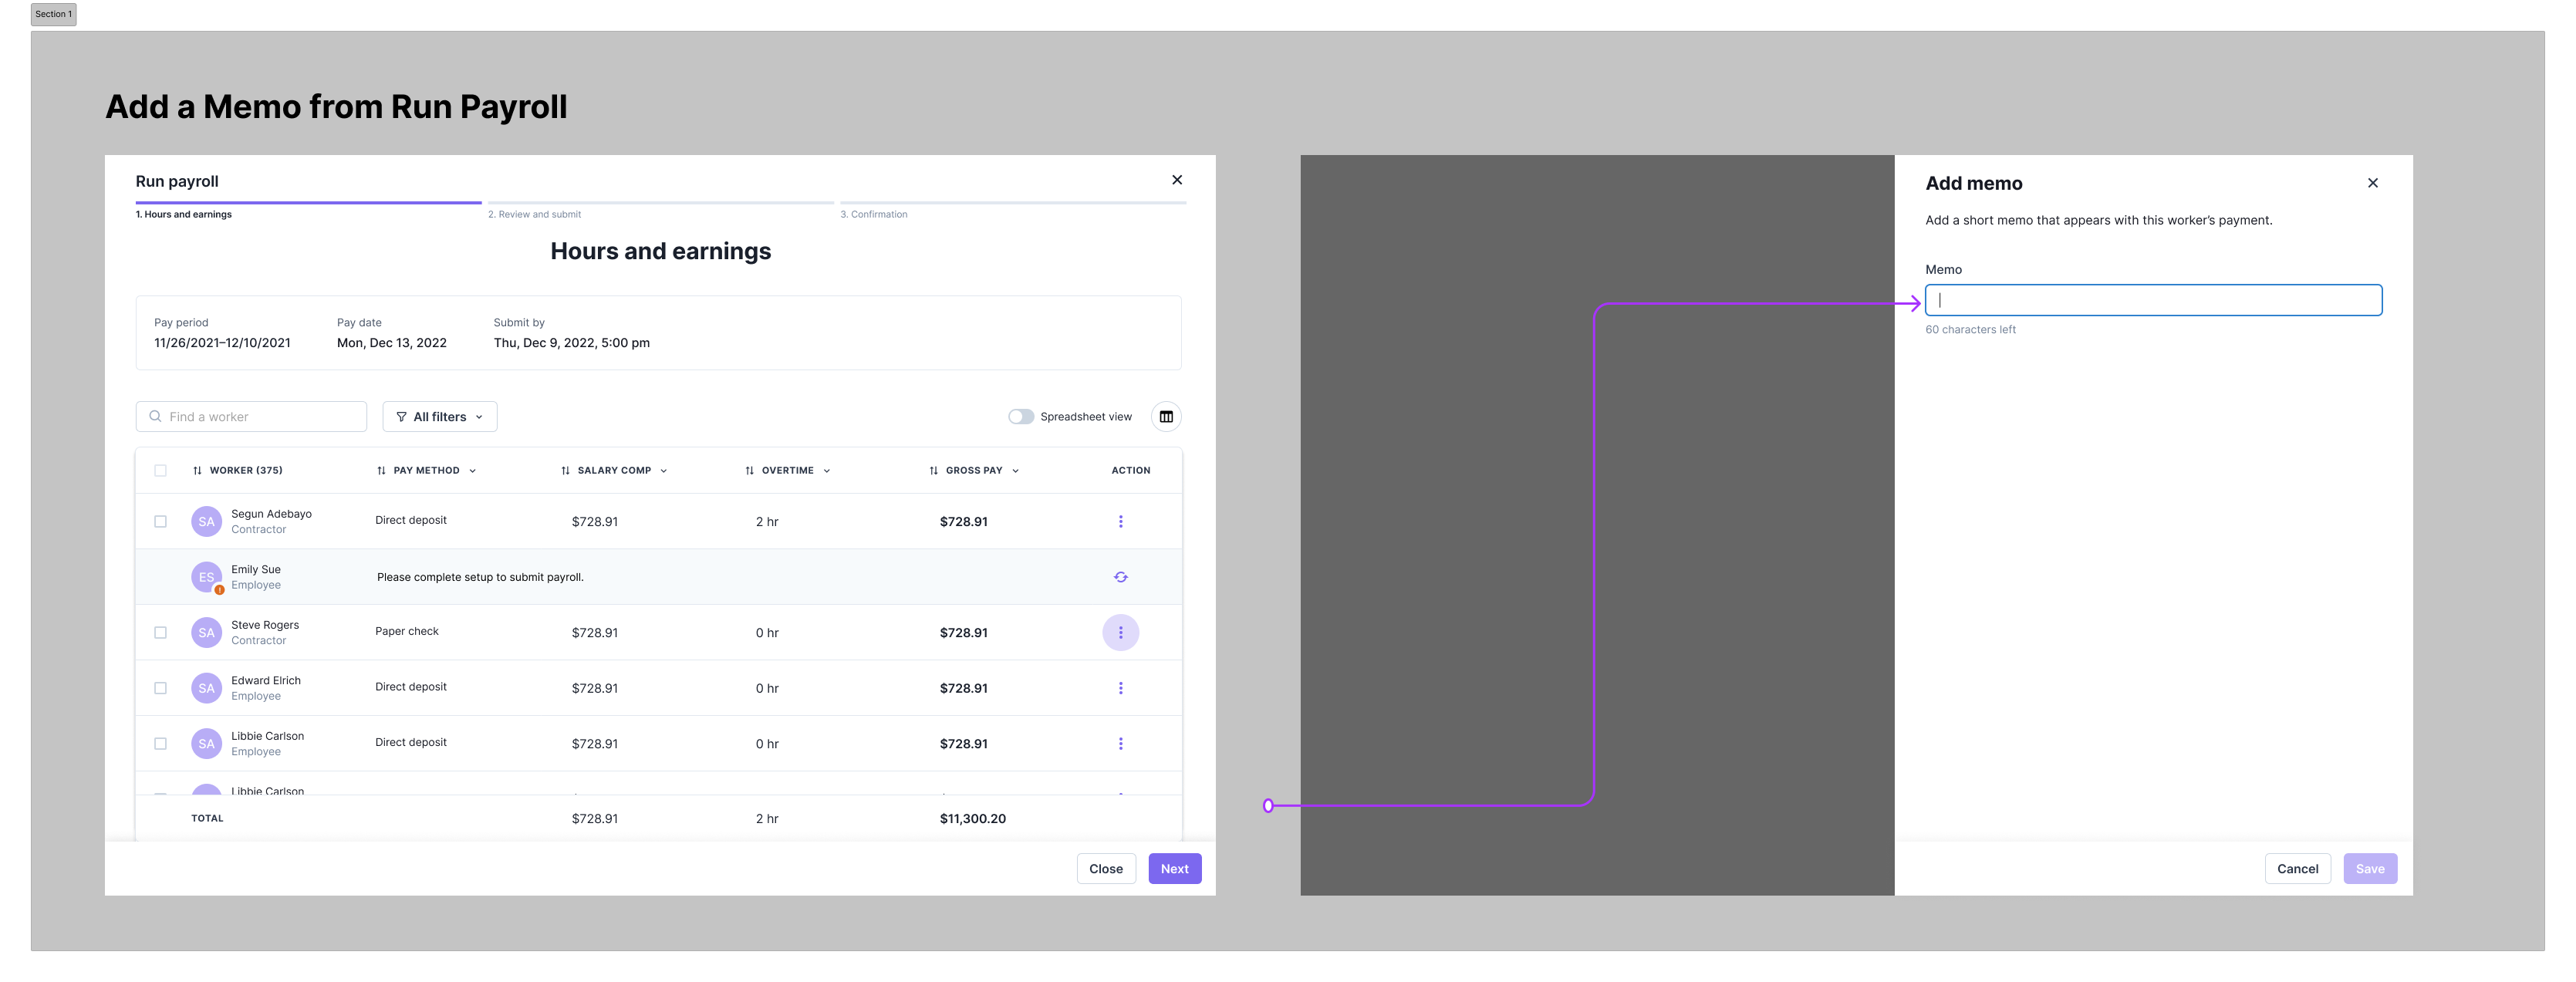Viewport: 2576px width, 982px height.
Task: Click Cancel in Add memo panel
Action: click(x=2297, y=868)
